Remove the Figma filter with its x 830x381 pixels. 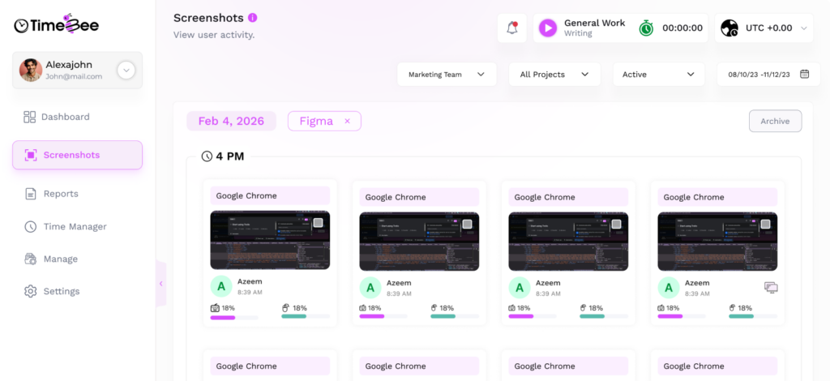pyautogui.click(x=347, y=121)
